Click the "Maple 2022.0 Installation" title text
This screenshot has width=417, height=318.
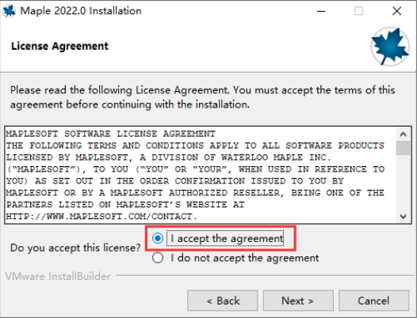point(81,11)
